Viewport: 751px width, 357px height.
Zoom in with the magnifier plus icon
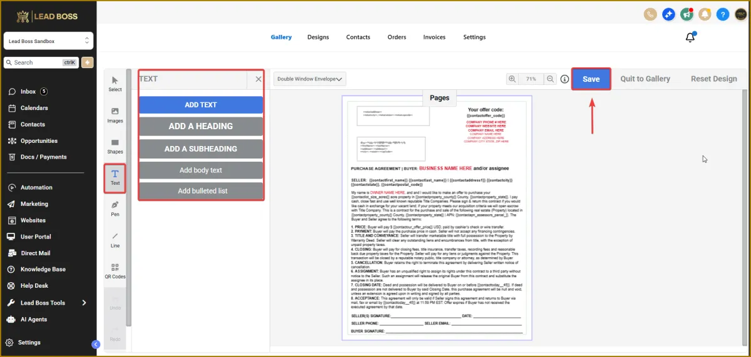(513, 79)
